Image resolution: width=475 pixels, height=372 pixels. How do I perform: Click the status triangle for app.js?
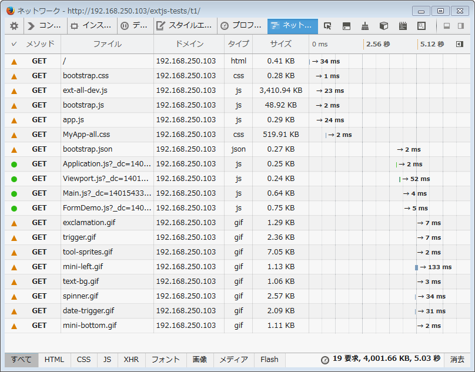(x=14, y=120)
